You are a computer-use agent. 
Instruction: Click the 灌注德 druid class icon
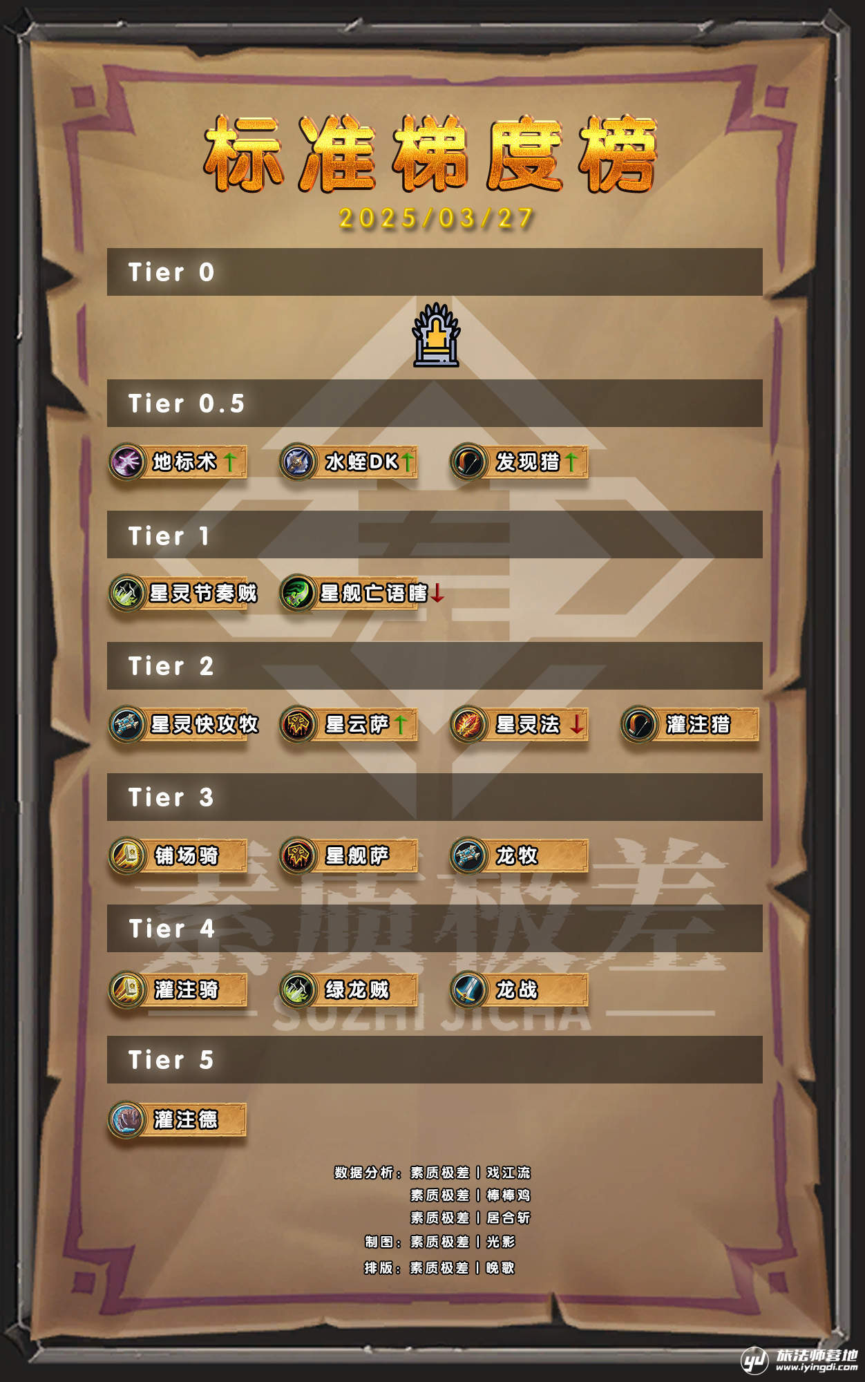pos(127,1119)
